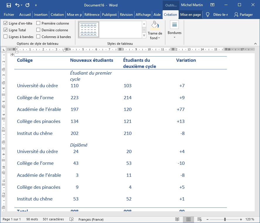Enable Colonnes à bandes option
The image size is (260, 223).
[x=38, y=37]
